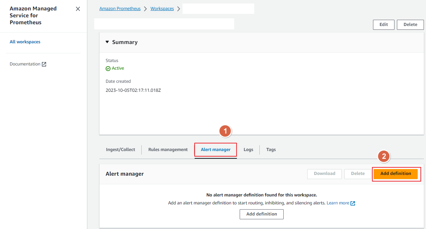426x229 pixels.
Task: Go to the Workspaces breadcrumb
Action: [162, 9]
